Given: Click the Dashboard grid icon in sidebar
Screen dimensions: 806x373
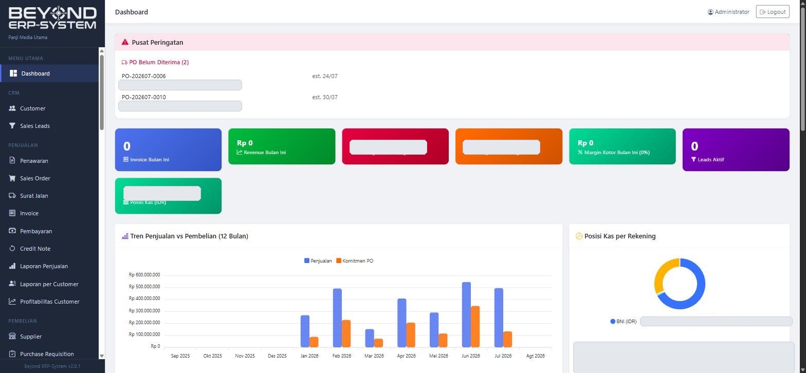Looking at the screenshot, I should pyautogui.click(x=13, y=73).
